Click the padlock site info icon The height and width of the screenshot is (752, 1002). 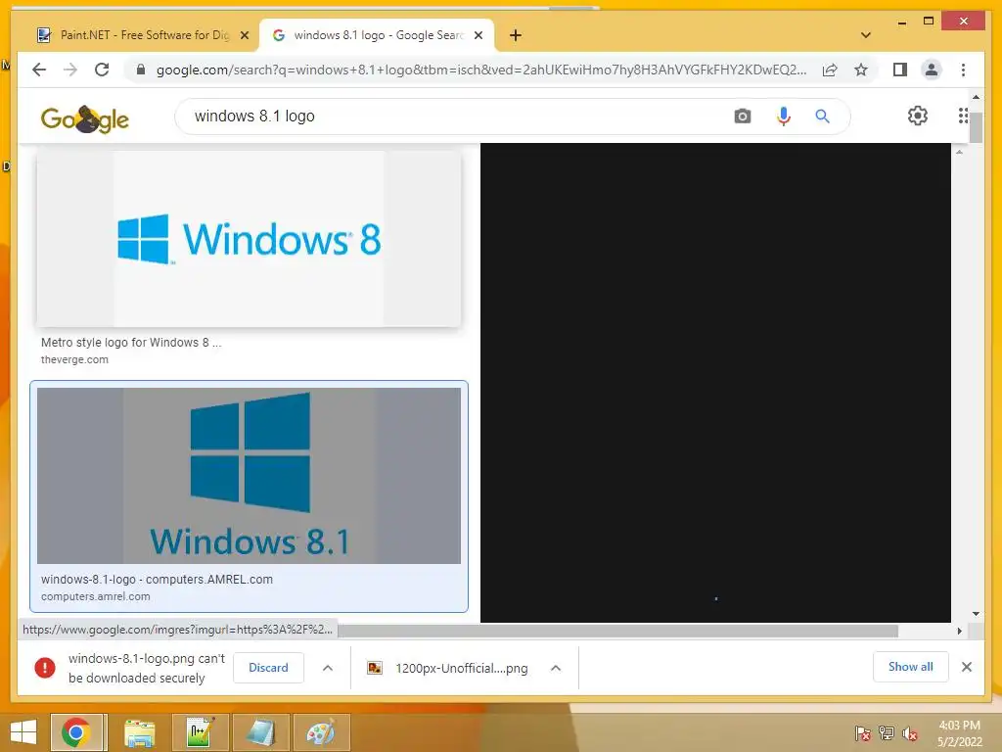141,70
